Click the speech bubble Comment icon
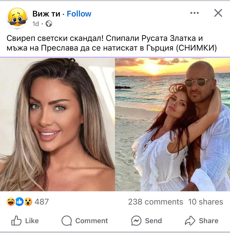This screenshot has height=233, width=230. tap(67, 221)
